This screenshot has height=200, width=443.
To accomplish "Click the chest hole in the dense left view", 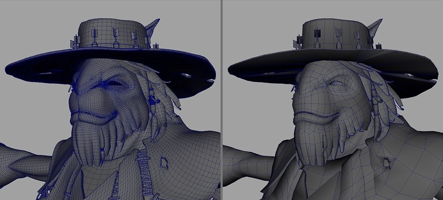I will pos(164,162).
